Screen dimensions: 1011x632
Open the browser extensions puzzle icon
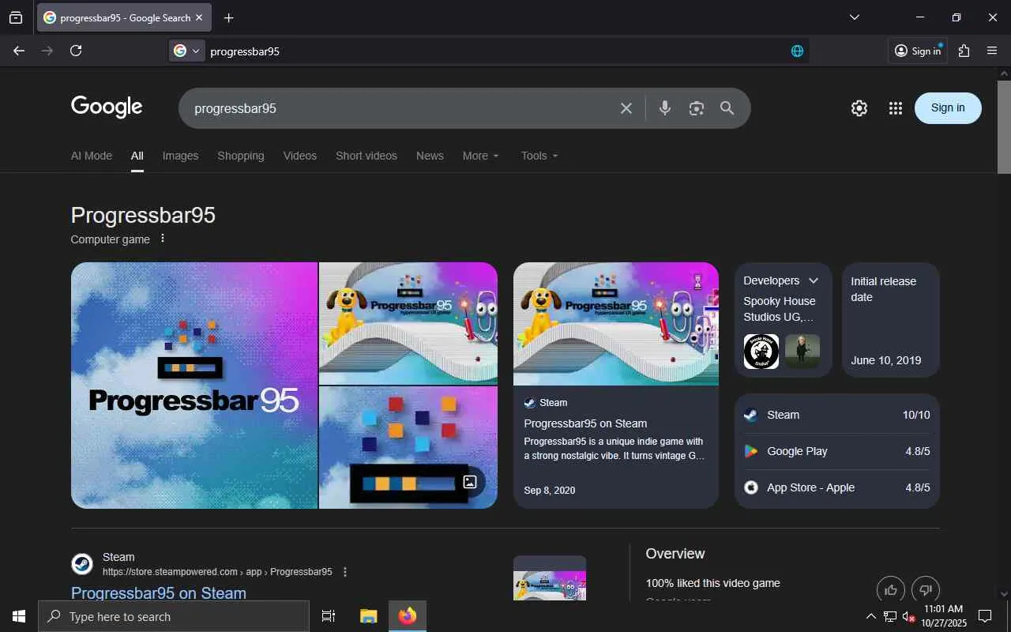[964, 51]
